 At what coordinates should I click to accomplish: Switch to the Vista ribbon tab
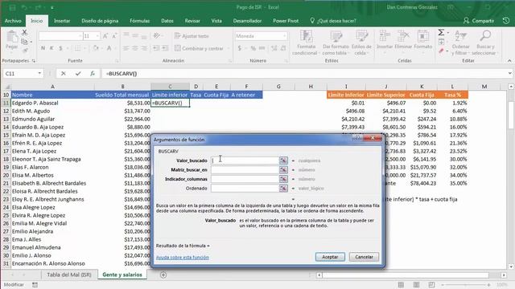coord(216,21)
